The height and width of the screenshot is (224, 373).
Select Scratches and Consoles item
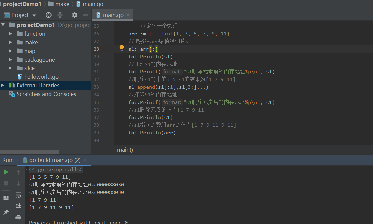46,94
